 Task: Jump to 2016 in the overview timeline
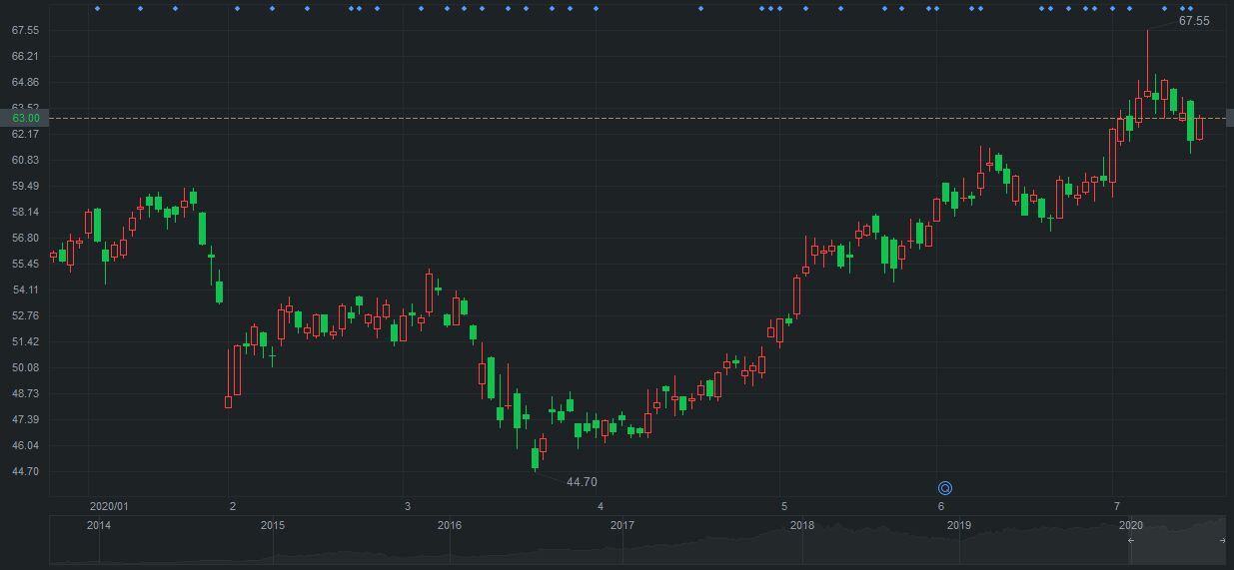click(450, 525)
